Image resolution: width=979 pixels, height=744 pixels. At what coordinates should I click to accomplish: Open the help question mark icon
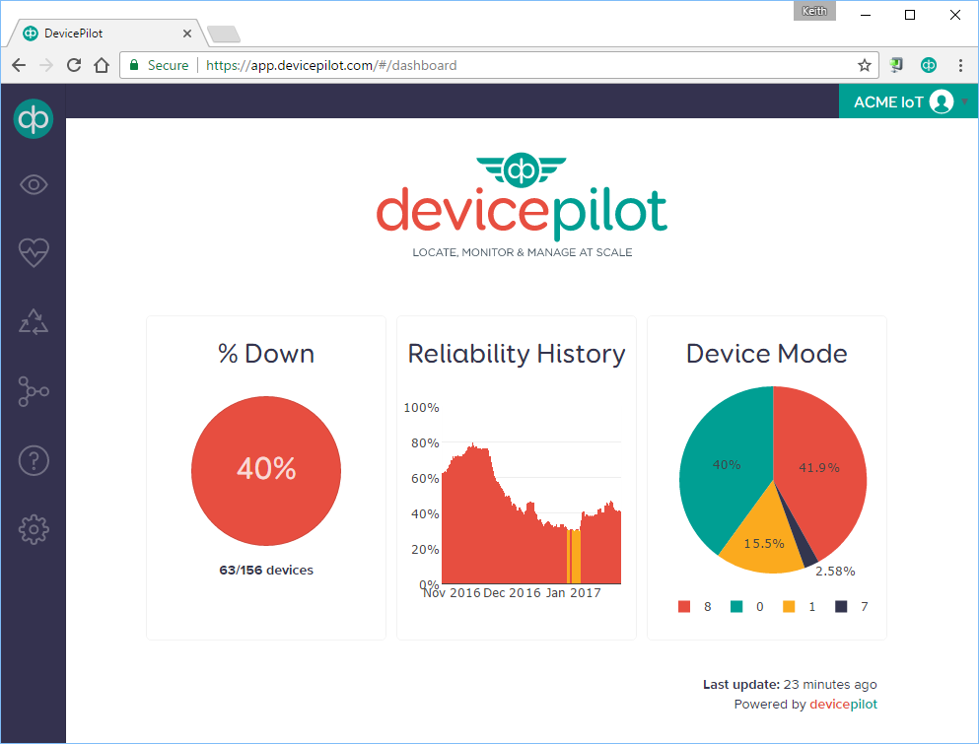[34, 460]
